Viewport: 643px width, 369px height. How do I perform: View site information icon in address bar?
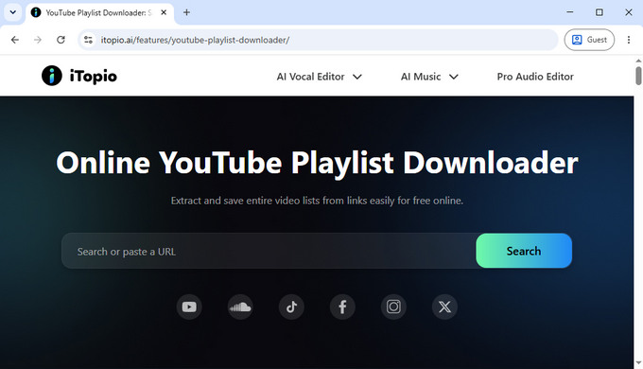(x=88, y=40)
